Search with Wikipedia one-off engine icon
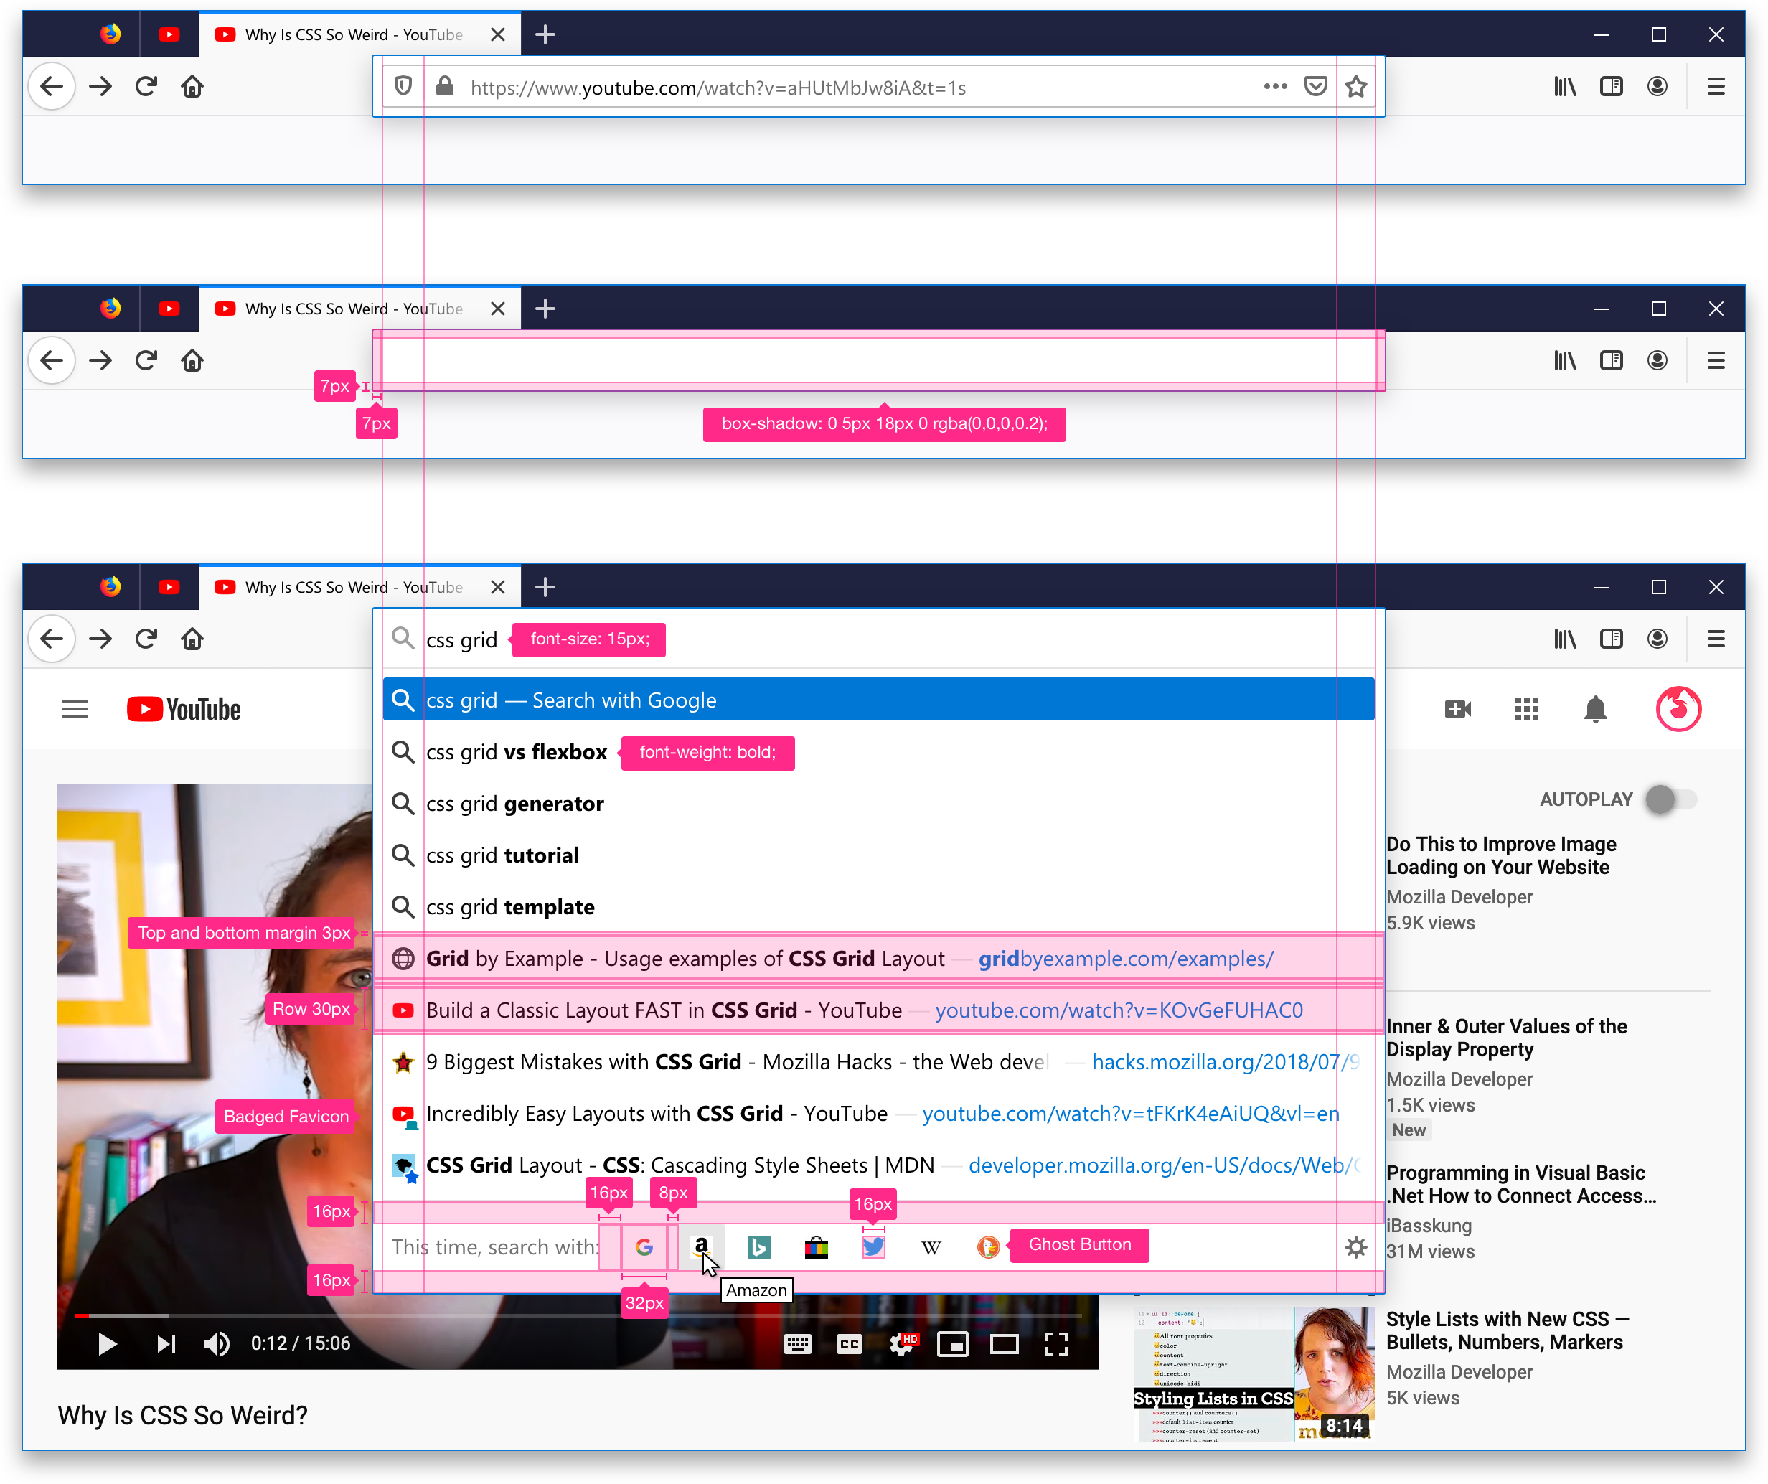 pyautogui.click(x=931, y=1246)
